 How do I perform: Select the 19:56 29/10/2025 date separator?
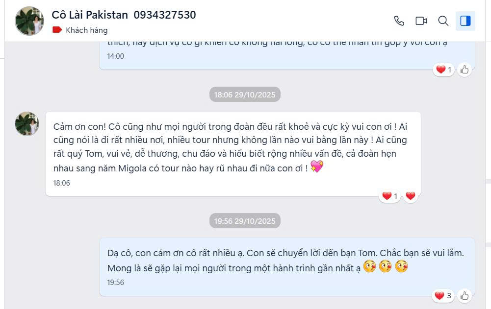(245, 221)
